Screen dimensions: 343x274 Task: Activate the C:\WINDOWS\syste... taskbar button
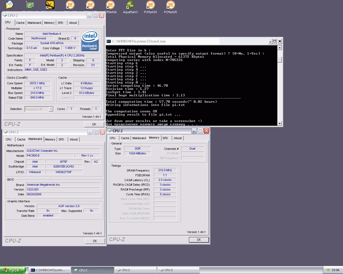click(50, 270)
